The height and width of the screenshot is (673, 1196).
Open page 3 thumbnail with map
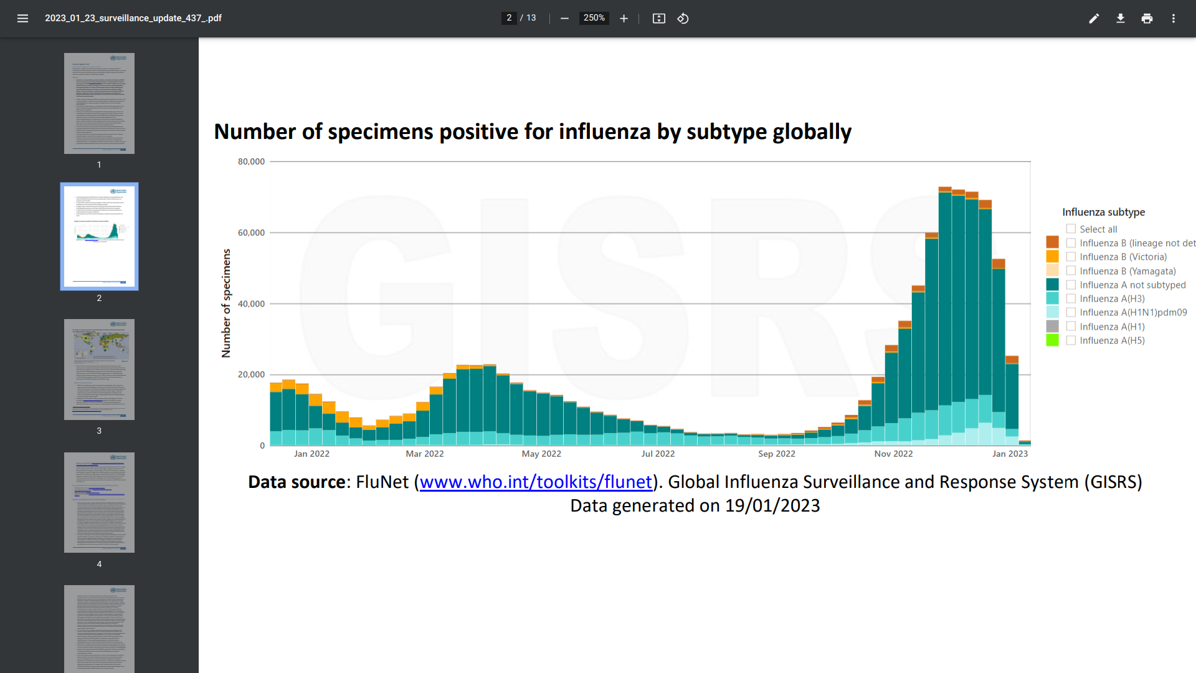(x=99, y=370)
